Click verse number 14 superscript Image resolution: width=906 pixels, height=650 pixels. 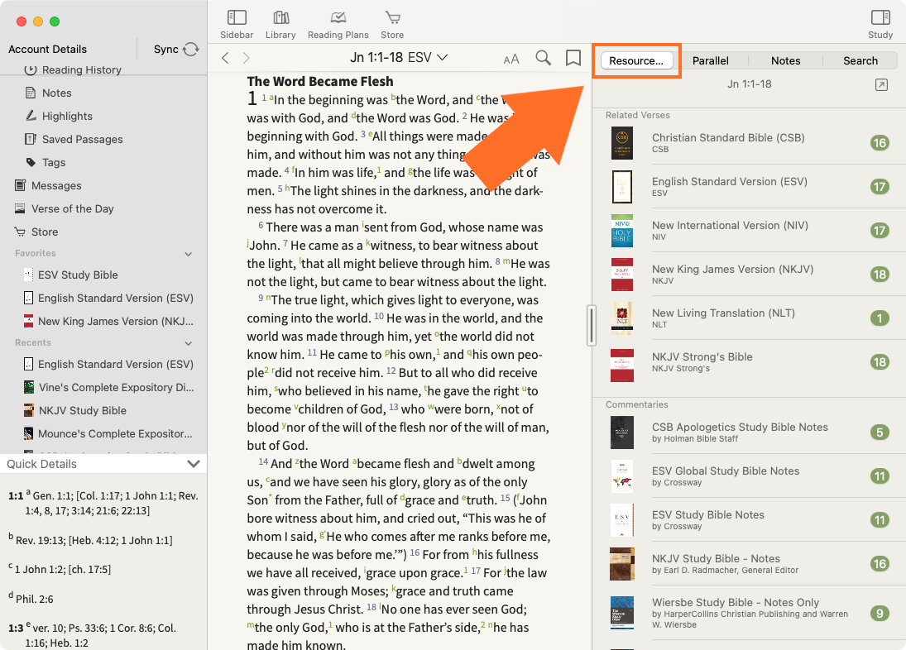263,461
